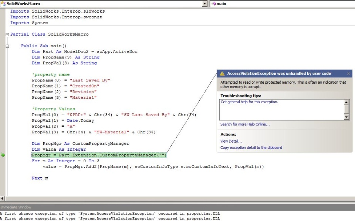The height and width of the screenshot is (221, 355).
Task: Click 'Dim value As Integer' line
Action: (59, 150)
